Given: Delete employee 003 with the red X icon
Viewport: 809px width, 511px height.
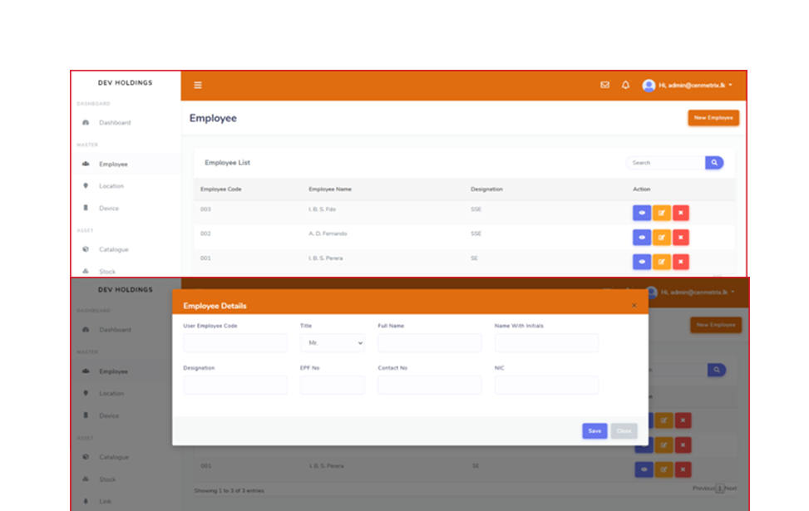Looking at the screenshot, I should (x=681, y=213).
